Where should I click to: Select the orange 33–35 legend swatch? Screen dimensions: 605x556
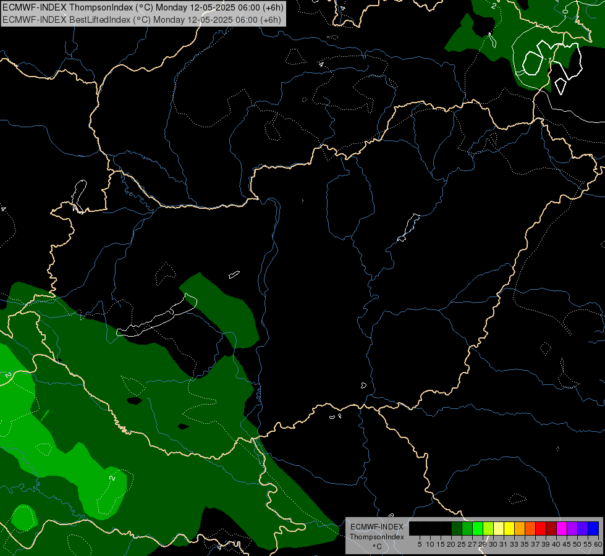(x=520, y=528)
